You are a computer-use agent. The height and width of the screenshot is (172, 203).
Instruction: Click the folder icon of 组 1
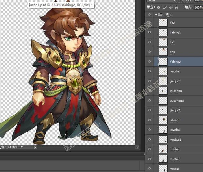click(160, 15)
